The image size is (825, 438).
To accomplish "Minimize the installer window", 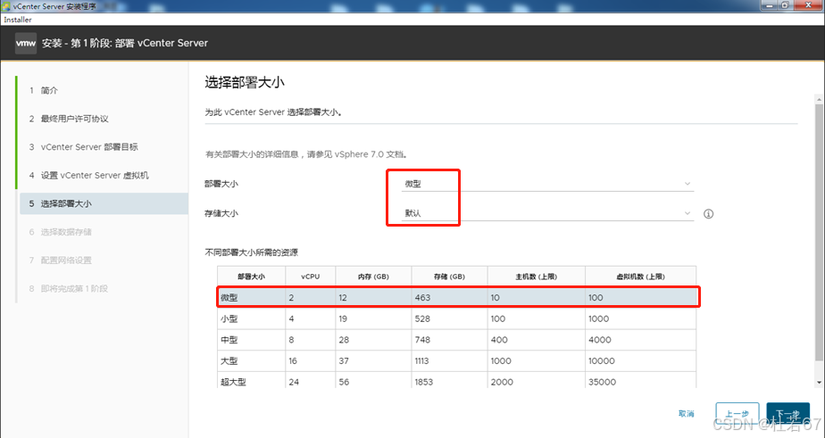I will point(770,5).
